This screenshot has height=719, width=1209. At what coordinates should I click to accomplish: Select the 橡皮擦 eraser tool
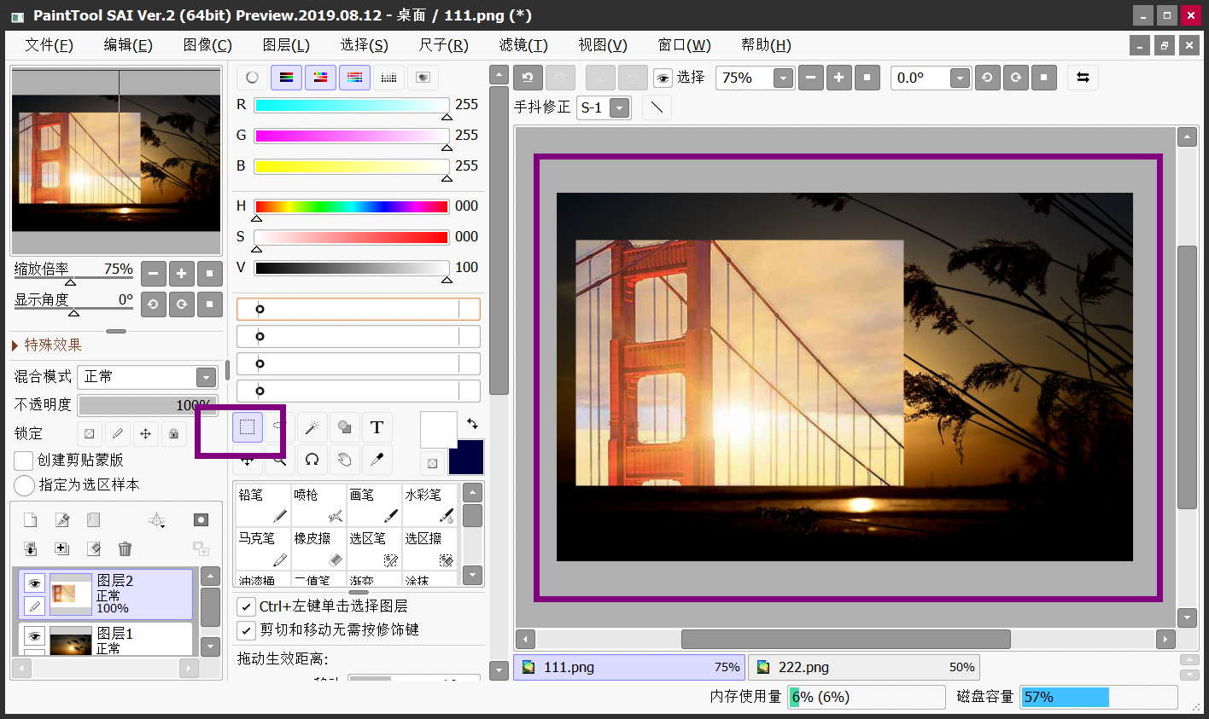(318, 548)
